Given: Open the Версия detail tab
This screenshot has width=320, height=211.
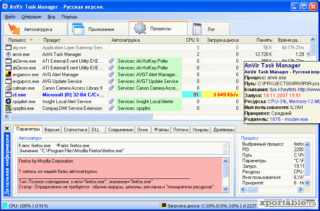Looking at the screenshot, I should tap(52, 130).
